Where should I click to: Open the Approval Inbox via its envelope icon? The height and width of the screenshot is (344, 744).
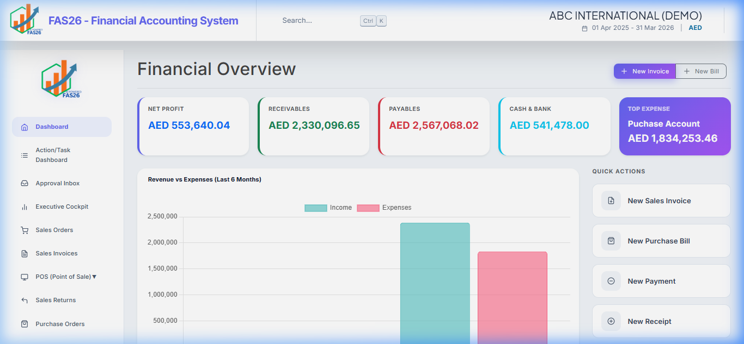(x=24, y=183)
